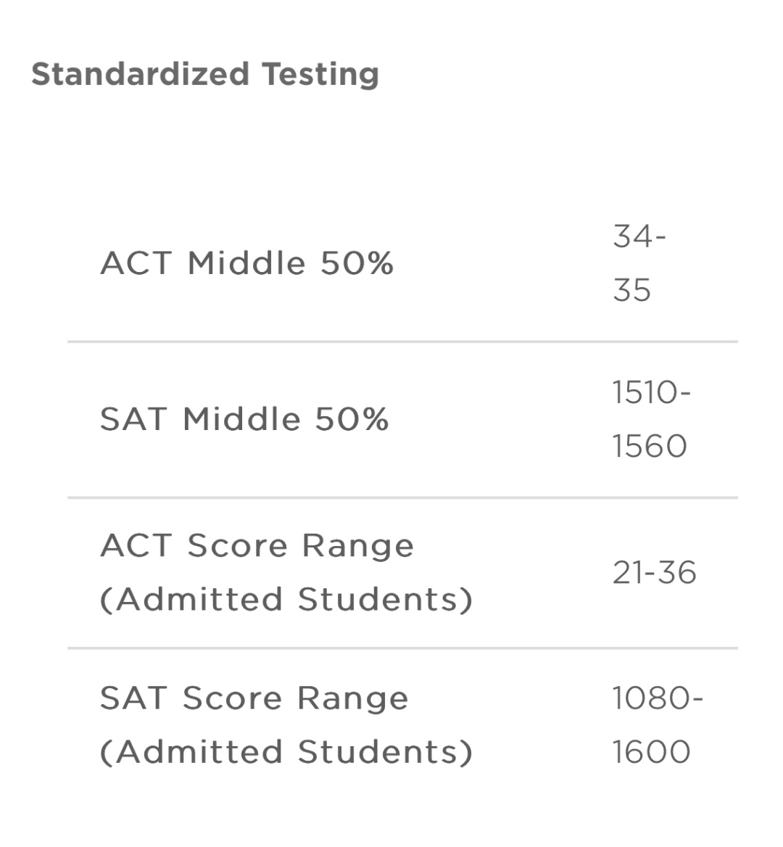The image size is (783, 847).
Task: Select the SAT Score Range label text
Action: pos(254,698)
